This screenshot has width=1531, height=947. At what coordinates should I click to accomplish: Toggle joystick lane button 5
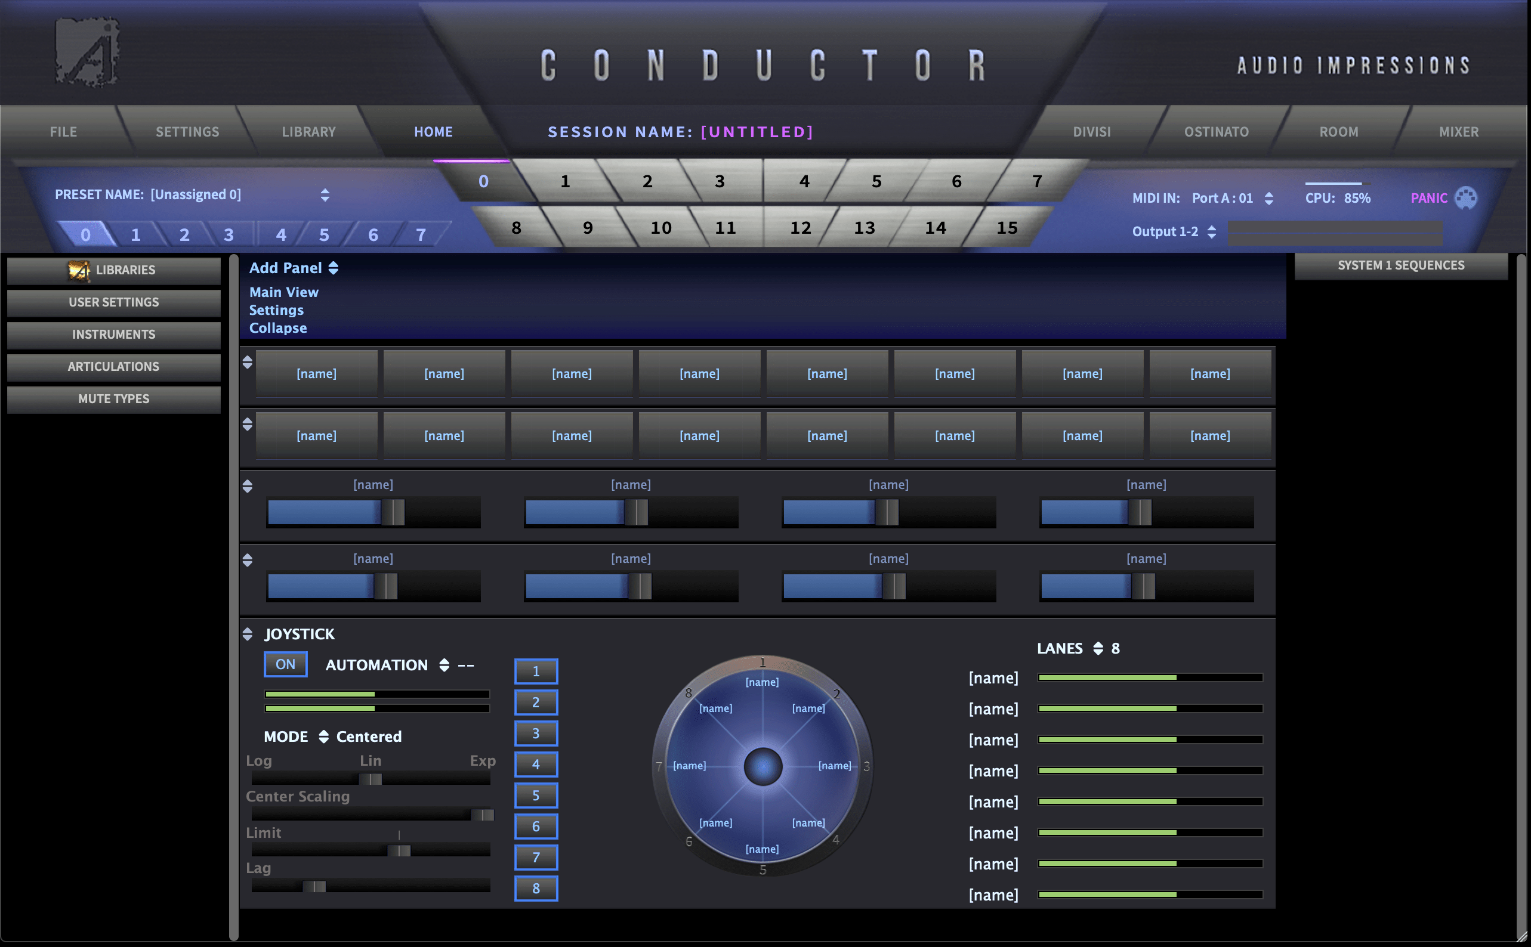click(x=536, y=796)
